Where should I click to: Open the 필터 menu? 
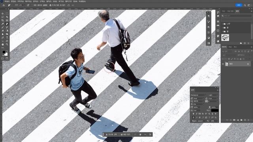coord(49,1)
